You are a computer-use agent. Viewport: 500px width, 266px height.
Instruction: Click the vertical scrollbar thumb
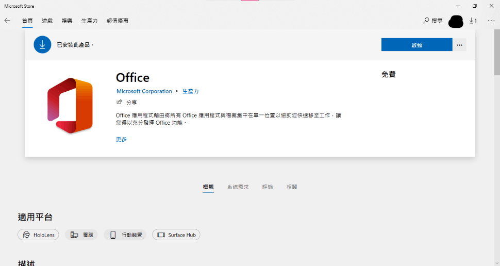(497, 52)
